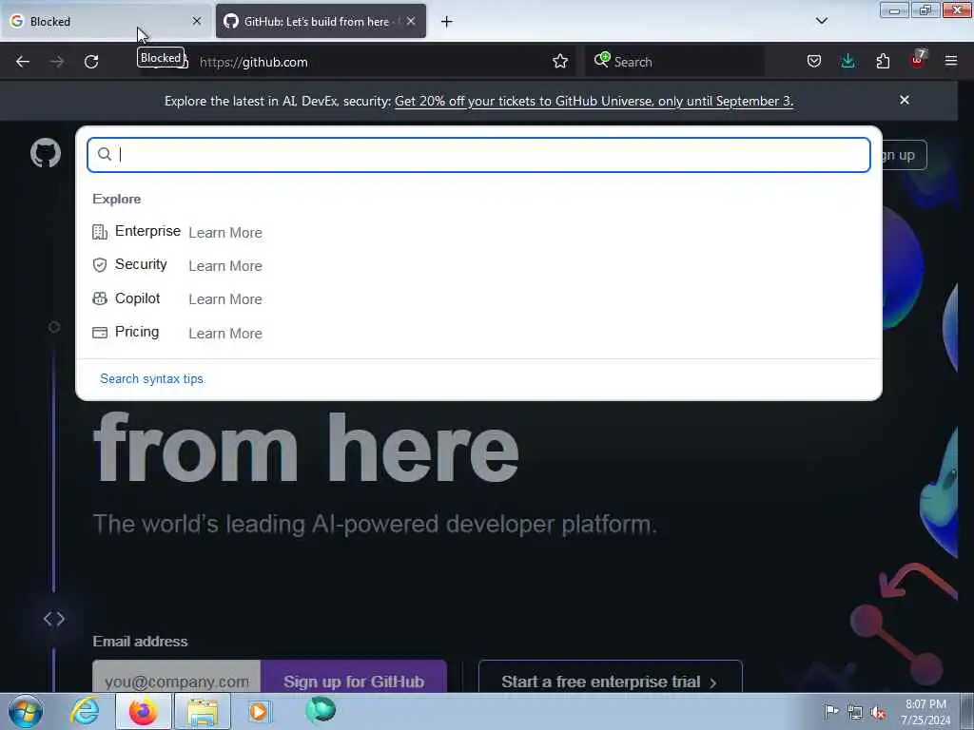Screen dimensions: 974x730
Task: Click the muted volume tray icon
Action: point(878,713)
